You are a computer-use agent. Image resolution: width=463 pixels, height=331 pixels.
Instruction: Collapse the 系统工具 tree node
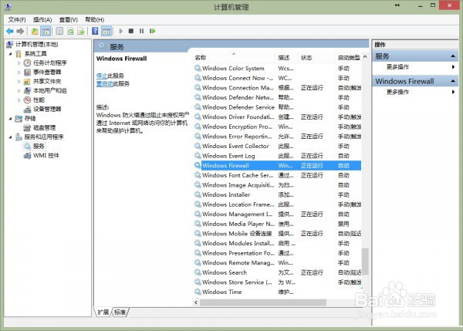click(10, 54)
